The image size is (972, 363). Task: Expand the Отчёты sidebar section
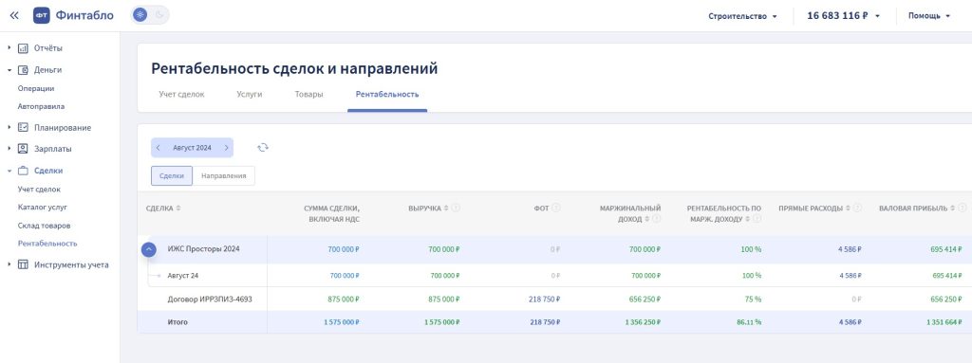click(x=9, y=47)
